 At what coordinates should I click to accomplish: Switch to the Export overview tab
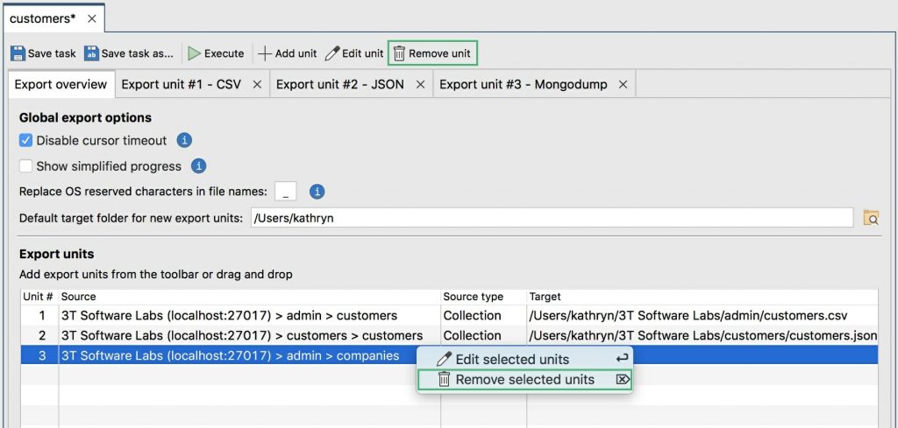pyautogui.click(x=61, y=85)
